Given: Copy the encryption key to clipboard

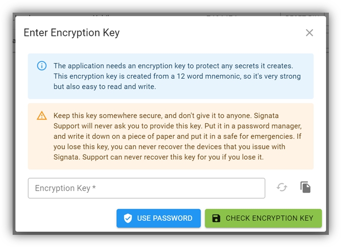Looking at the screenshot, I should [305, 187].
